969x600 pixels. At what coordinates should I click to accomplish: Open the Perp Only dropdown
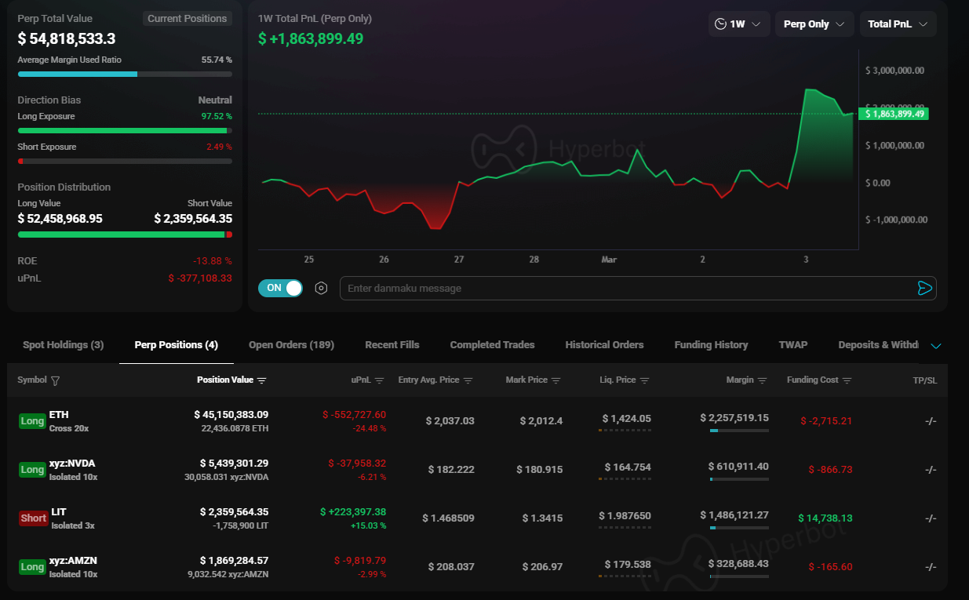coord(814,24)
